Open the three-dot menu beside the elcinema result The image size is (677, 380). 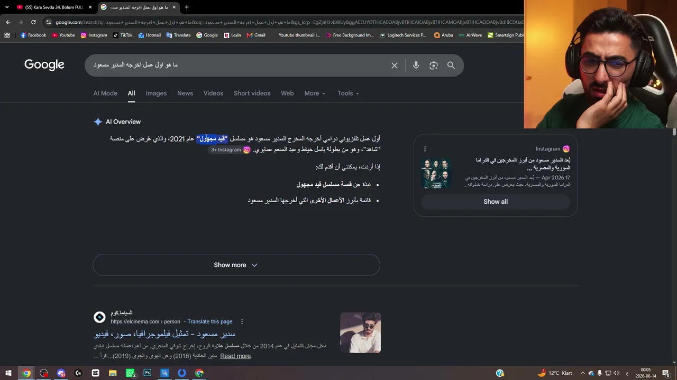tap(242, 321)
